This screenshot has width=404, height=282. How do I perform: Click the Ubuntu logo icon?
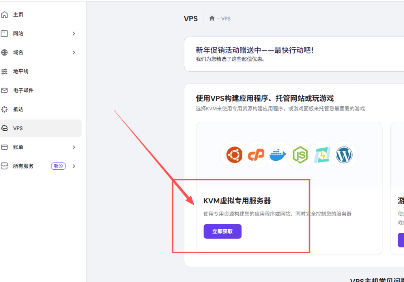(234, 156)
